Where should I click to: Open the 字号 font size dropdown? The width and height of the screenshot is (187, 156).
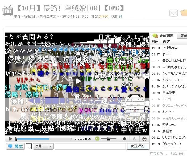[x=43, y=146]
